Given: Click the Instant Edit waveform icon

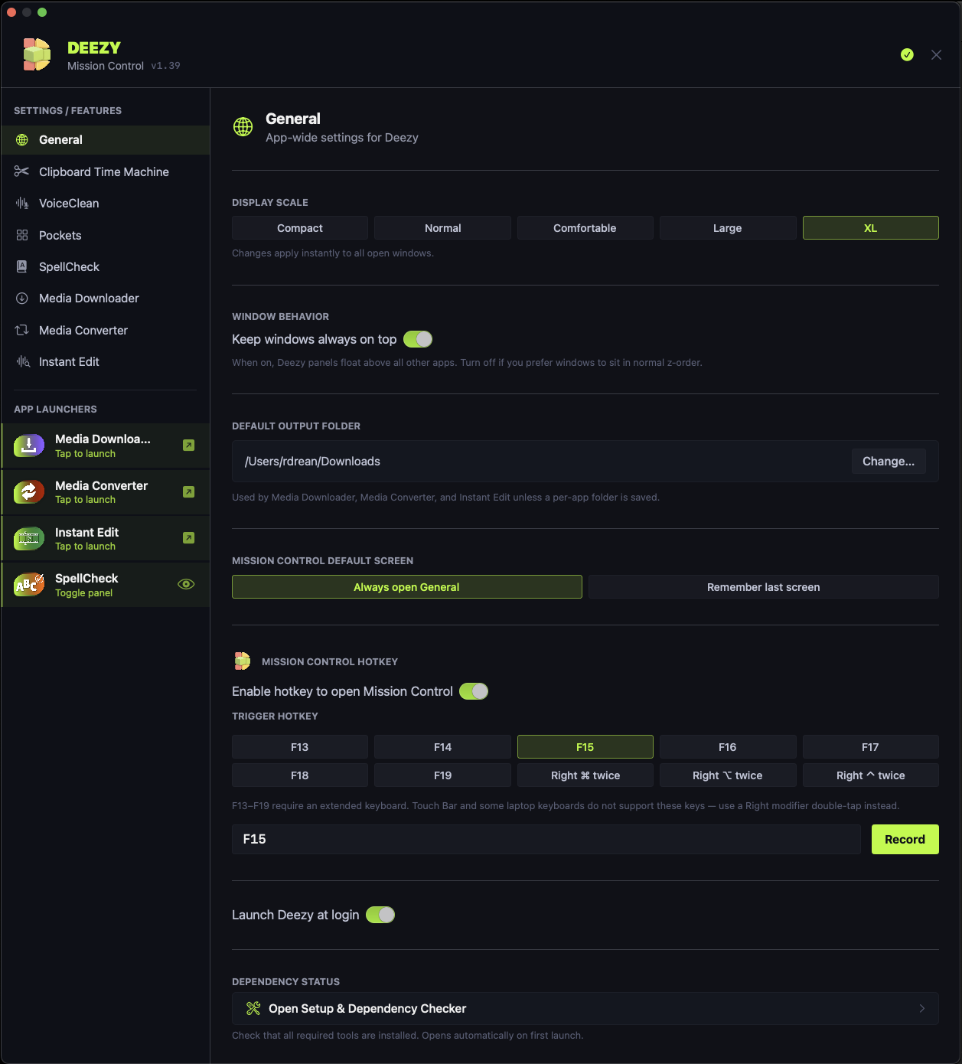Looking at the screenshot, I should pyautogui.click(x=23, y=361).
